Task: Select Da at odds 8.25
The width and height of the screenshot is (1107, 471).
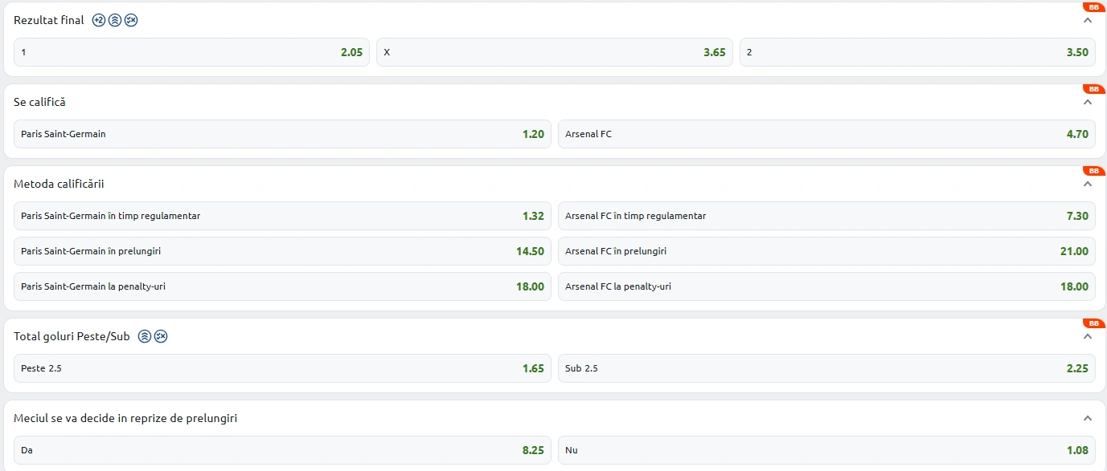Action: point(283,450)
